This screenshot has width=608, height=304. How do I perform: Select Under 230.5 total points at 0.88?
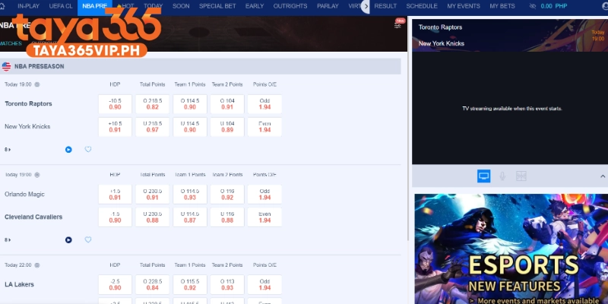(153, 217)
